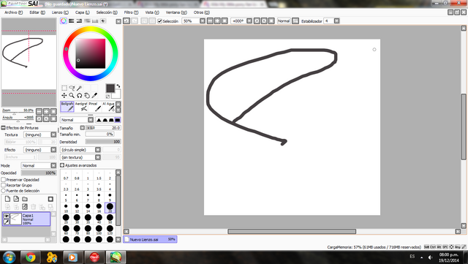
Task: Swap foreground and background colors arrow
Action: click(118, 86)
